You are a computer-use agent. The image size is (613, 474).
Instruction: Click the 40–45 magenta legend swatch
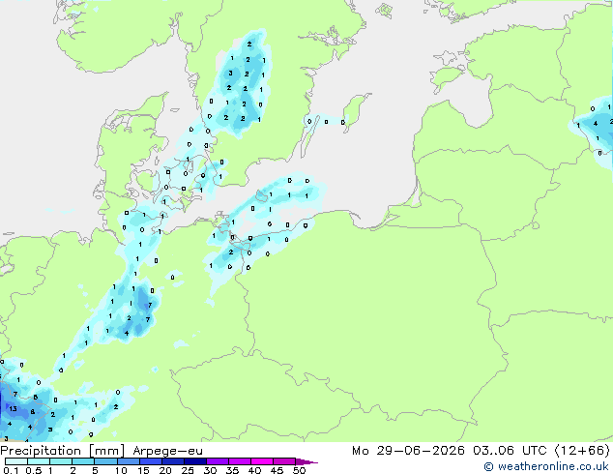click(262, 461)
